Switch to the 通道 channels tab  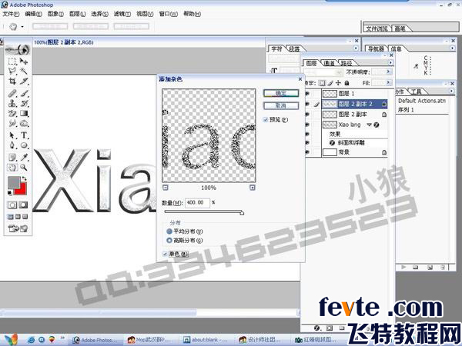click(329, 63)
